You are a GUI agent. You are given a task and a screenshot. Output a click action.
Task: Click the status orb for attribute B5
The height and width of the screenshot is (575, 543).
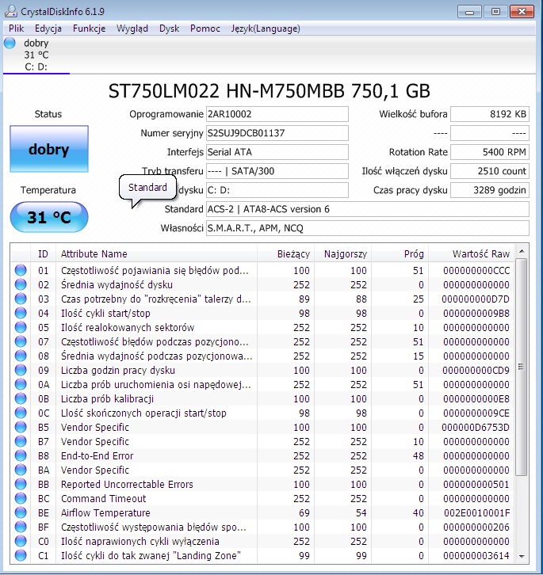pyautogui.click(x=21, y=427)
